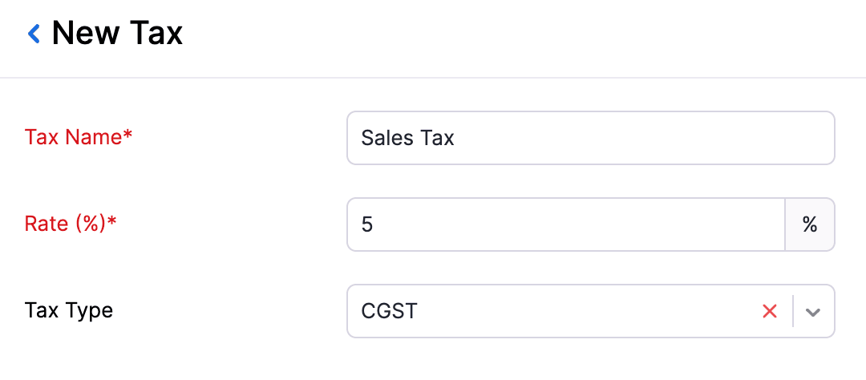Click the asterisk beside Tax Name

[x=127, y=135]
